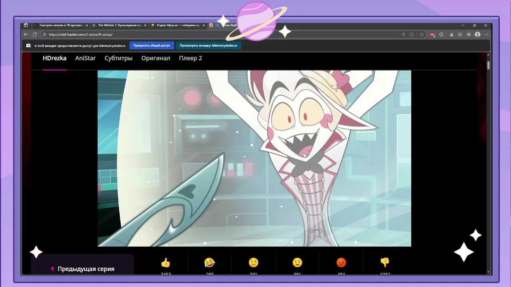Click the thumbs up reaction emoji
This screenshot has width=511, height=287.
click(x=165, y=262)
